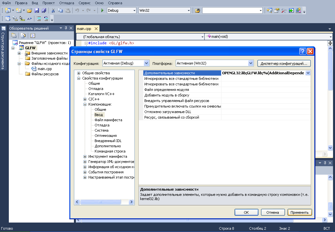Screen dimensions: 335x232
Task: Open the Toolbox hammer-and-wrench icon
Action: pyautogui.click(x=284, y=10)
